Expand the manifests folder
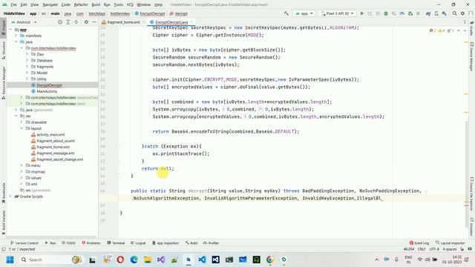 coord(16,36)
